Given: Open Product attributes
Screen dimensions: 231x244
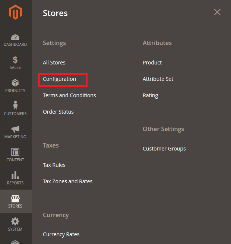Looking at the screenshot, I should tap(152, 63).
